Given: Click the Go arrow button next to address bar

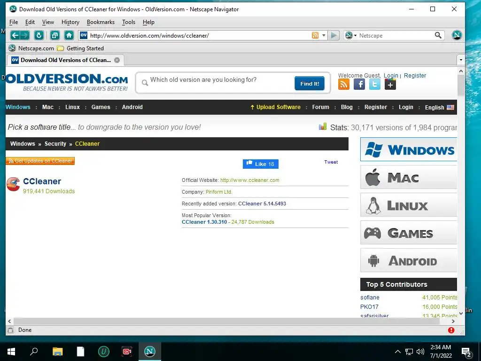Looking at the screenshot, I should pyautogui.click(x=334, y=35).
